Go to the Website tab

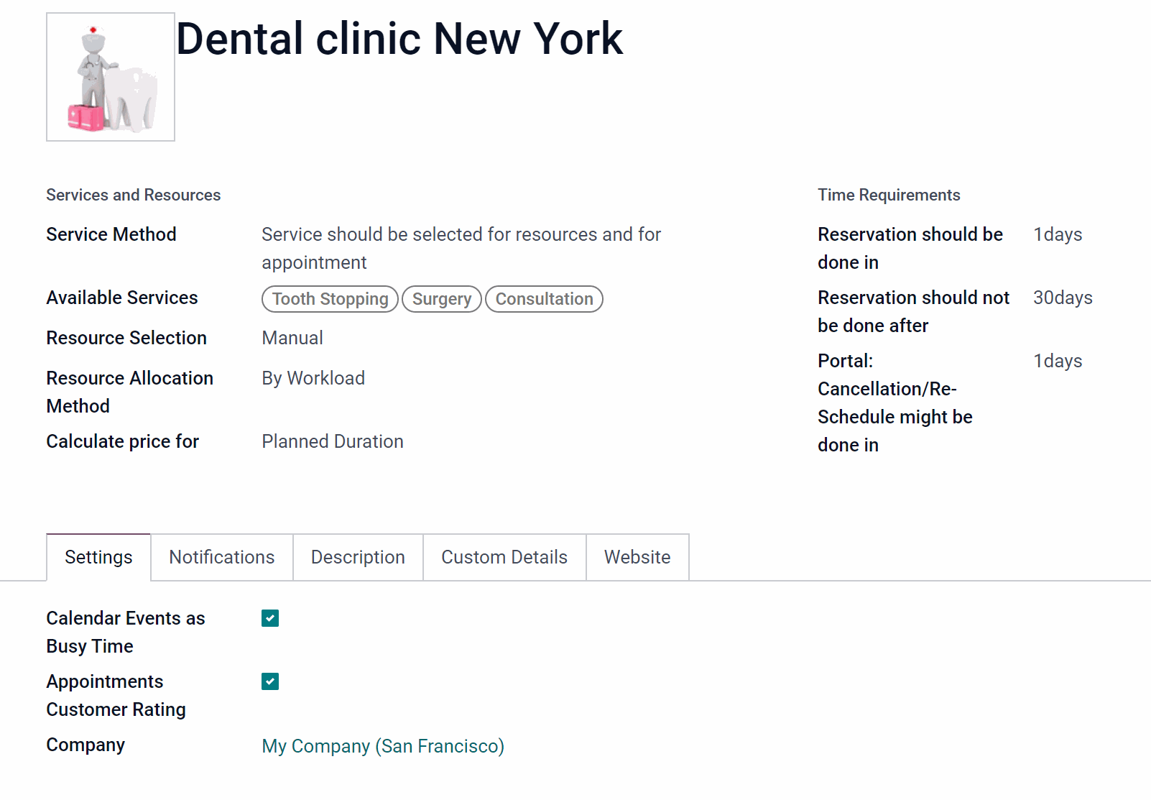tap(637, 557)
